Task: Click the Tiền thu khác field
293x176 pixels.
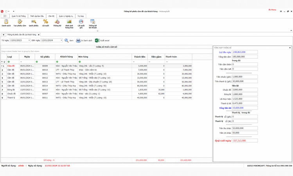Action: (x=244, y=128)
